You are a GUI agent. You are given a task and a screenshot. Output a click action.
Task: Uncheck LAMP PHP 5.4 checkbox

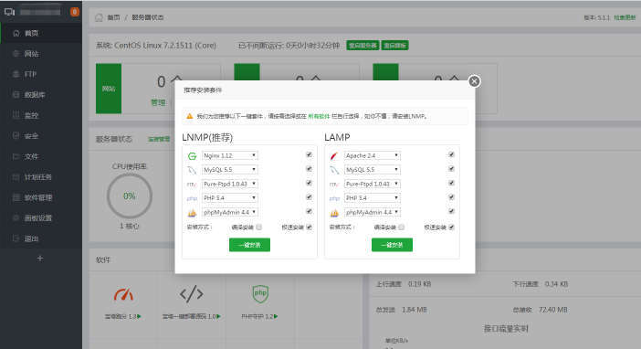pos(451,197)
